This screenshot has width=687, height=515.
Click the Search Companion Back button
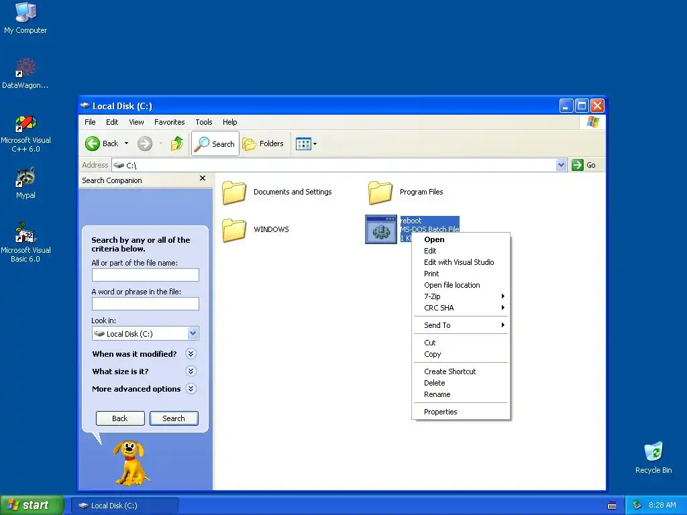click(x=120, y=418)
